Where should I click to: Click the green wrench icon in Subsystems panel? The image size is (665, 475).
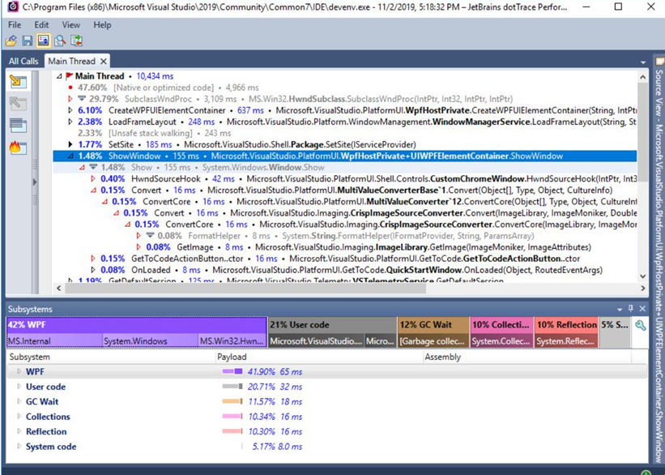tap(641, 326)
